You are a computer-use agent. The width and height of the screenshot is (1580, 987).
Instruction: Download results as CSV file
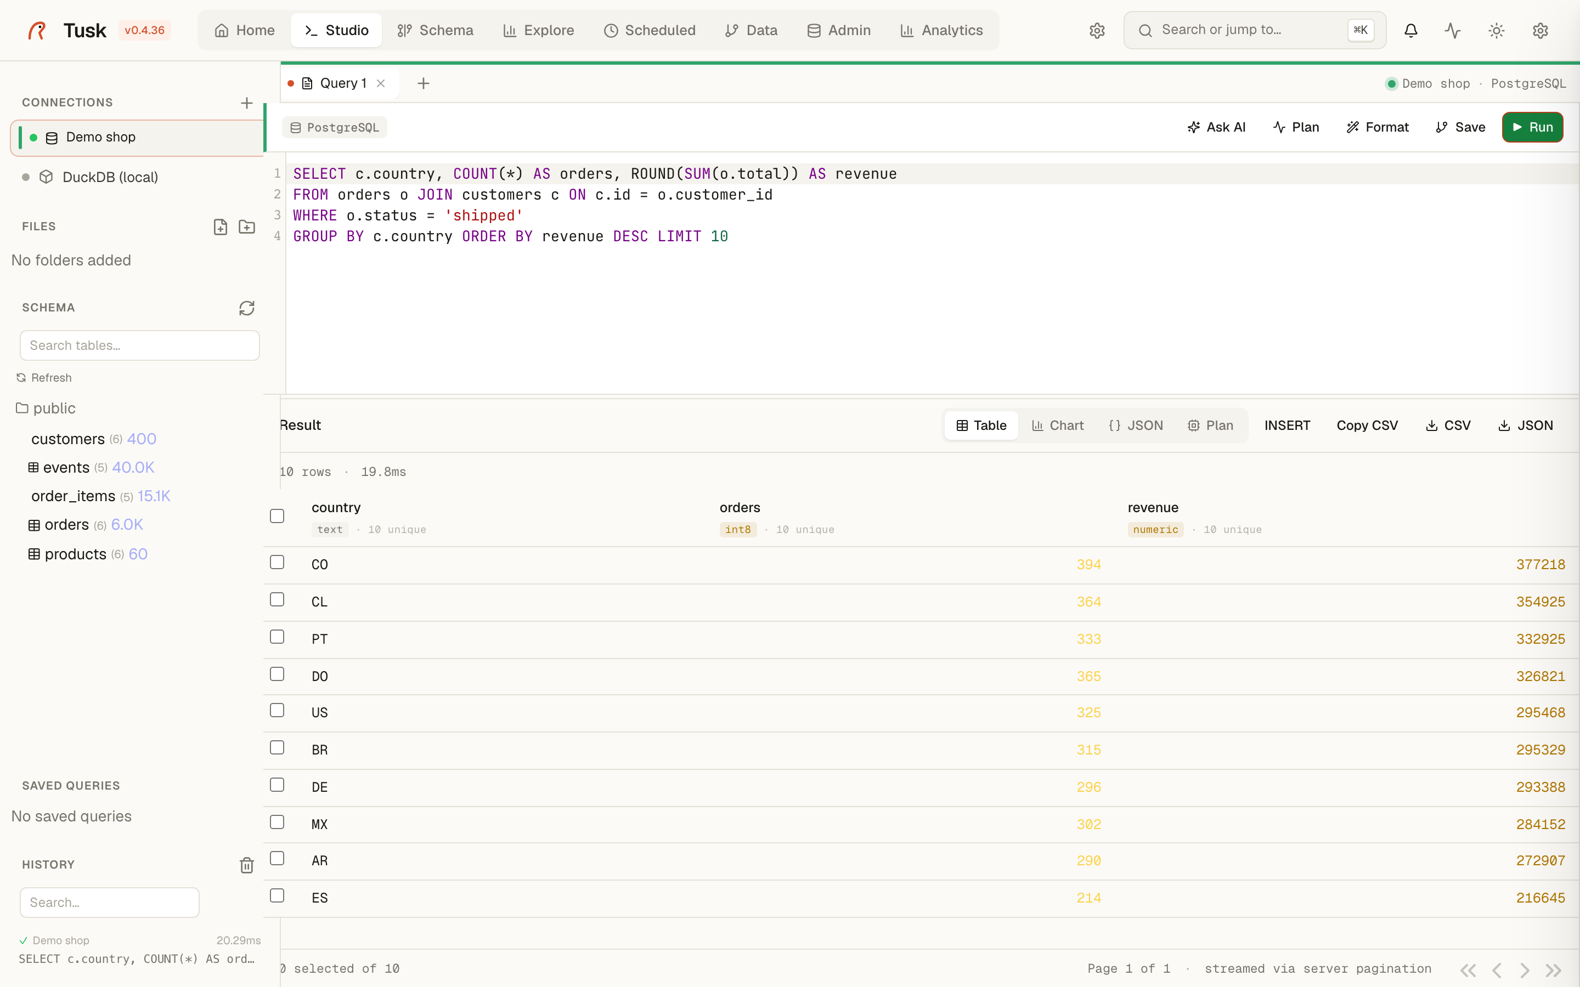(1447, 426)
